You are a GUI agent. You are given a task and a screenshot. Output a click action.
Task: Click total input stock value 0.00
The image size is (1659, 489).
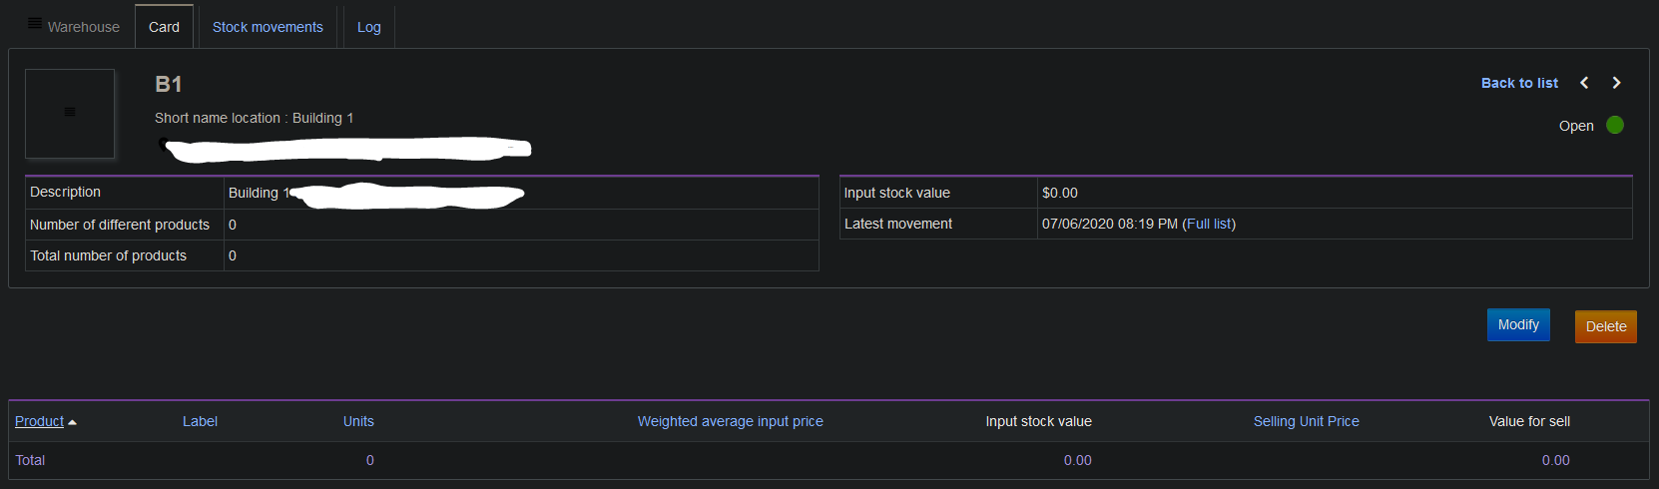pos(1078,460)
